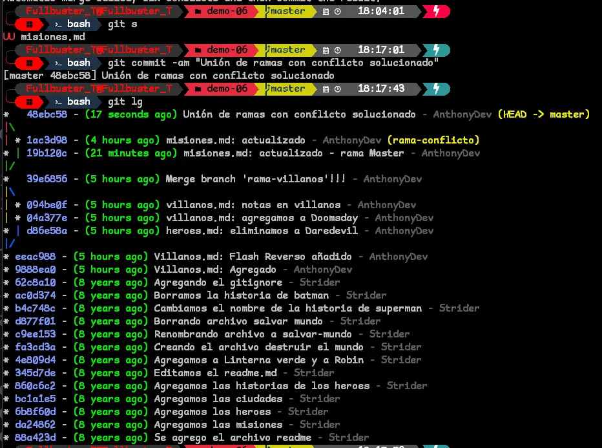
Task: Click the red lightning bolt icon at 18:04:01
Action: (x=437, y=11)
